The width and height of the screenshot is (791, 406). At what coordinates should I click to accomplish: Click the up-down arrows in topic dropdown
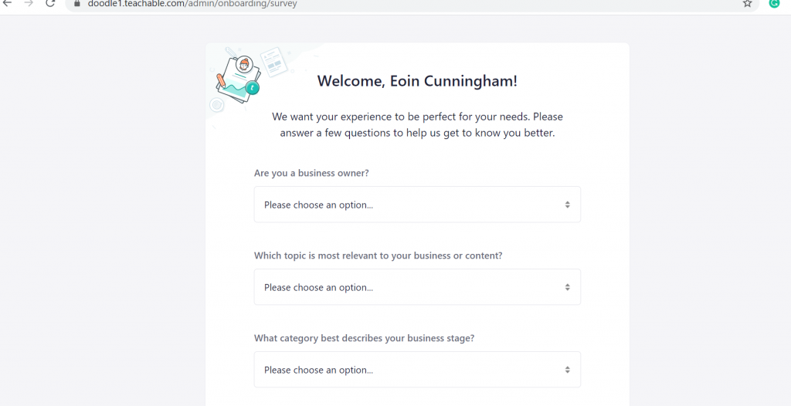point(567,287)
